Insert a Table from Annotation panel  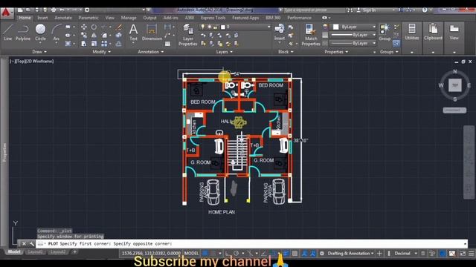[167, 44]
